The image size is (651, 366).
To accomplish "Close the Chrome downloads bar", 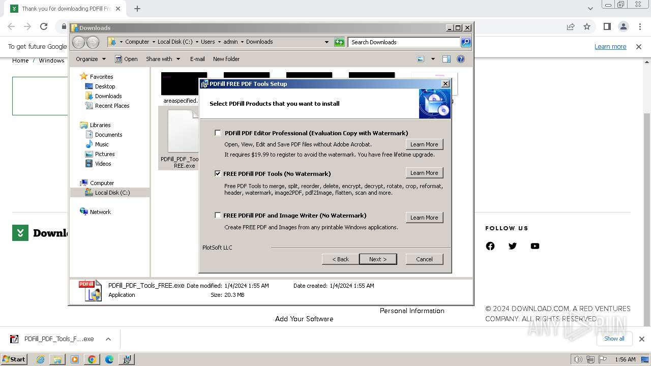I will [x=642, y=339].
